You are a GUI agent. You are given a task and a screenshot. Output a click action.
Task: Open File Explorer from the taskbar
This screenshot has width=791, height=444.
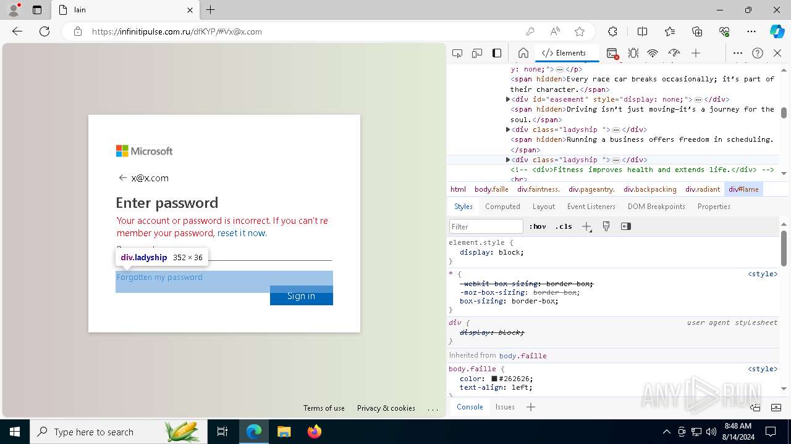(x=284, y=432)
